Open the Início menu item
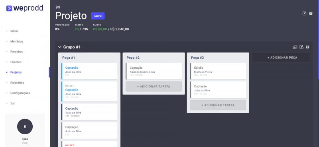319x147 pixels. click(x=14, y=31)
